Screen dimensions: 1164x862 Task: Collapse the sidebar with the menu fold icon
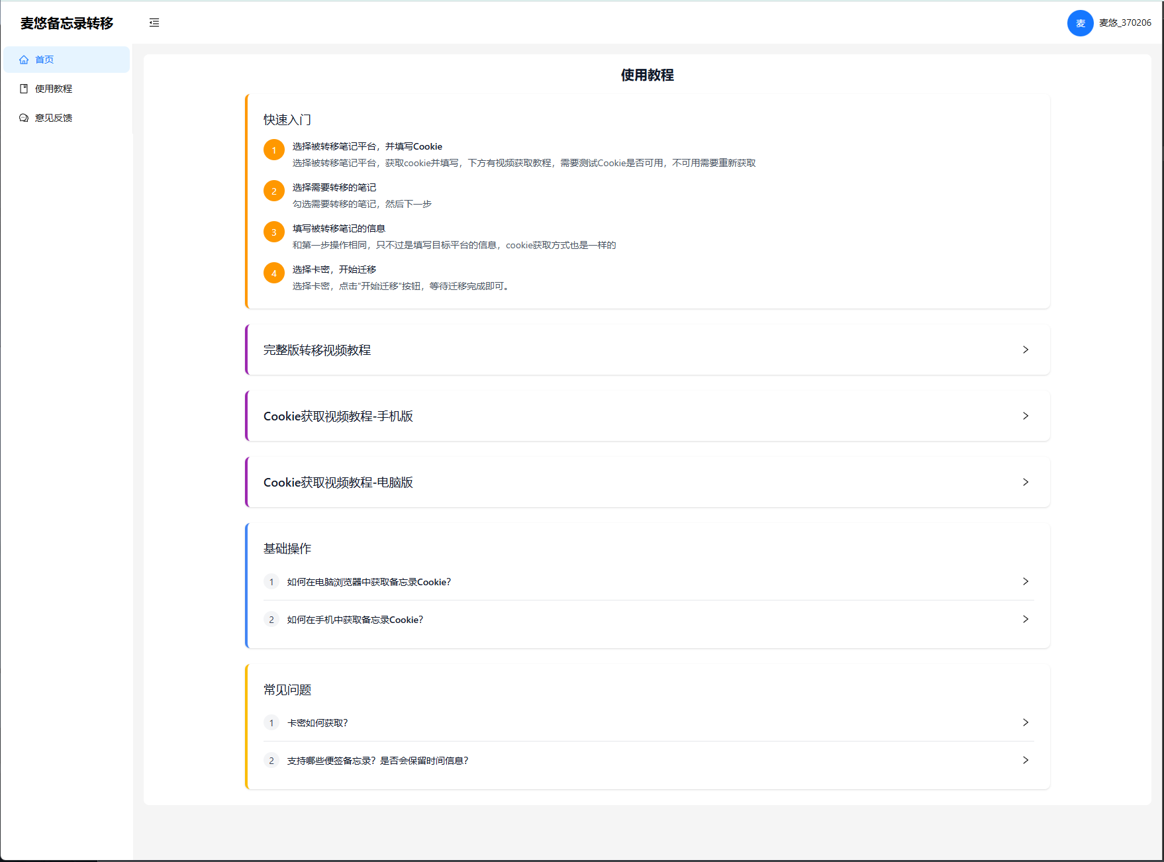click(x=154, y=23)
